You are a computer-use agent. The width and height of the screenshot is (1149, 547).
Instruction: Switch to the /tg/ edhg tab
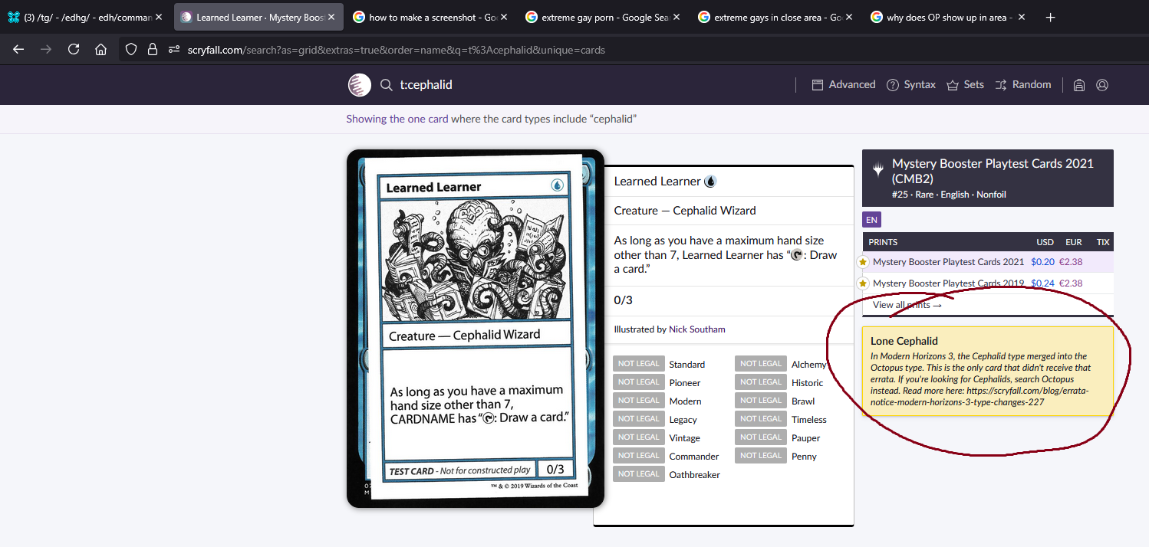(85, 17)
